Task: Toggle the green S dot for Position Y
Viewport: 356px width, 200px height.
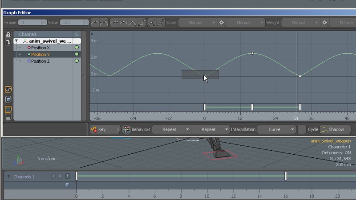Action: (77, 54)
